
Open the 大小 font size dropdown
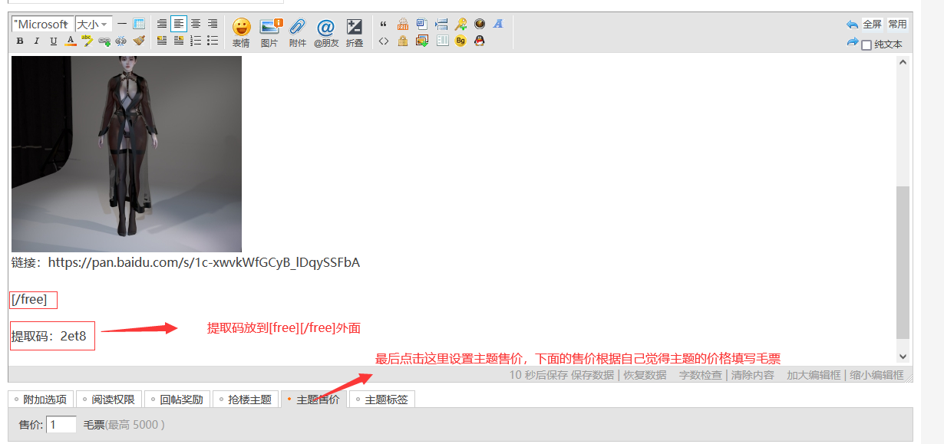pyautogui.click(x=94, y=25)
